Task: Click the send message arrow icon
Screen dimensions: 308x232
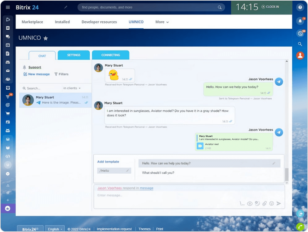Action: click(279, 204)
